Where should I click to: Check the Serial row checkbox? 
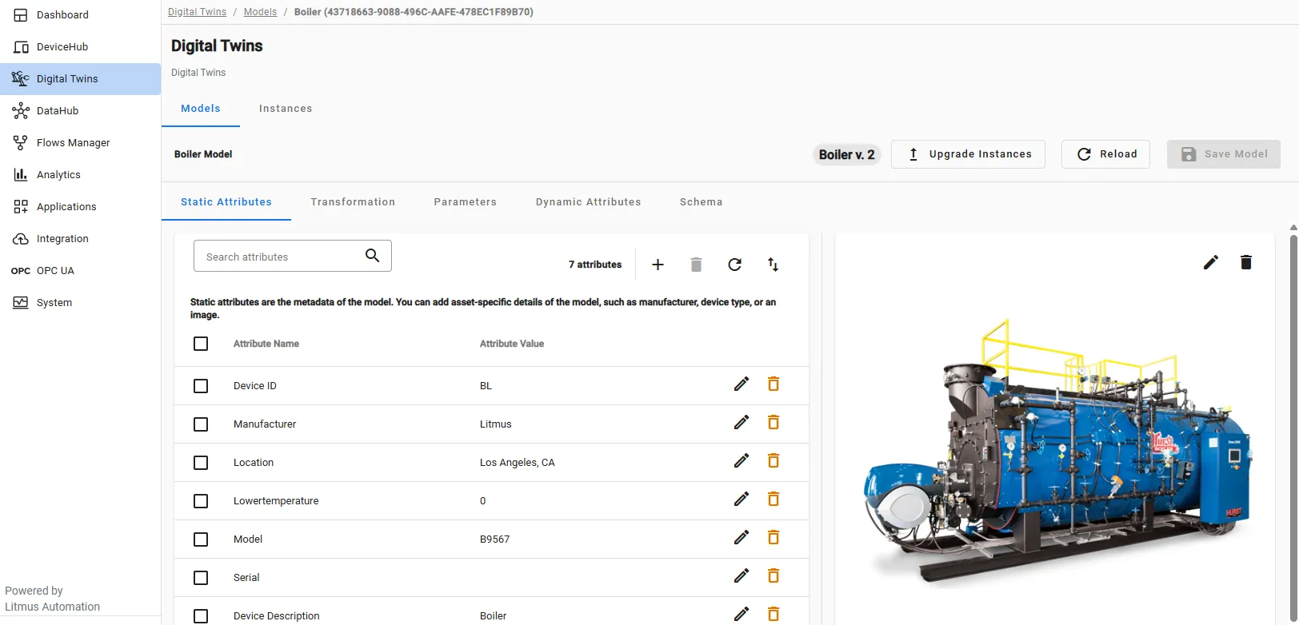(201, 578)
